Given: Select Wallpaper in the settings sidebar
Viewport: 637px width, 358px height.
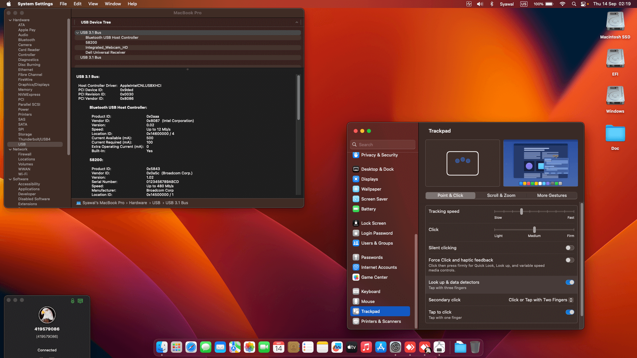Looking at the screenshot, I should click(371, 189).
